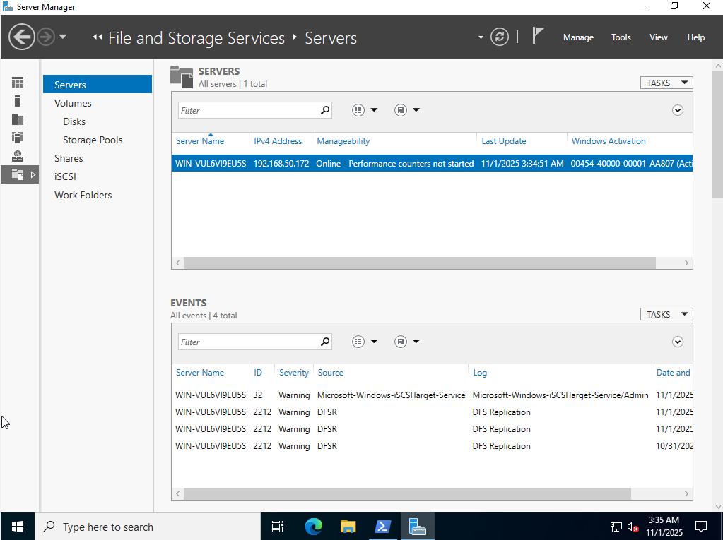Viewport: 723px width, 540px height.
Task: Open the TASKS dropdown in Servers section
Action: point(666,83)
